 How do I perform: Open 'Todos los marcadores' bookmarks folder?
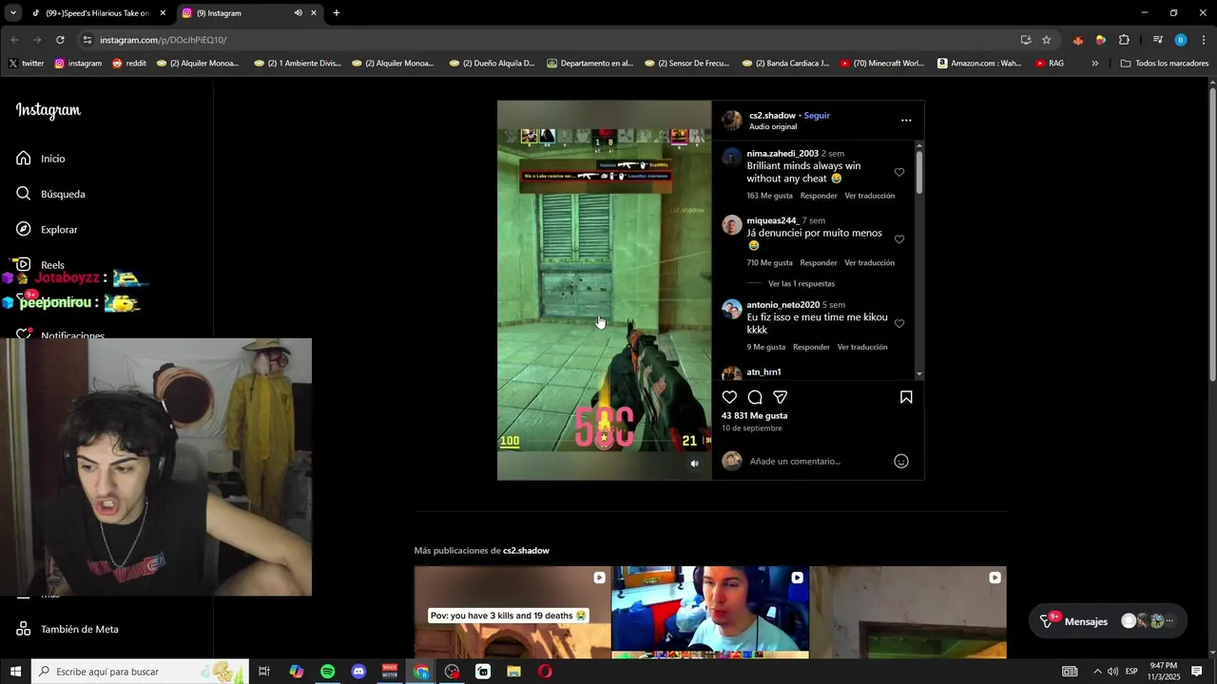click(x=1164, y=64)
